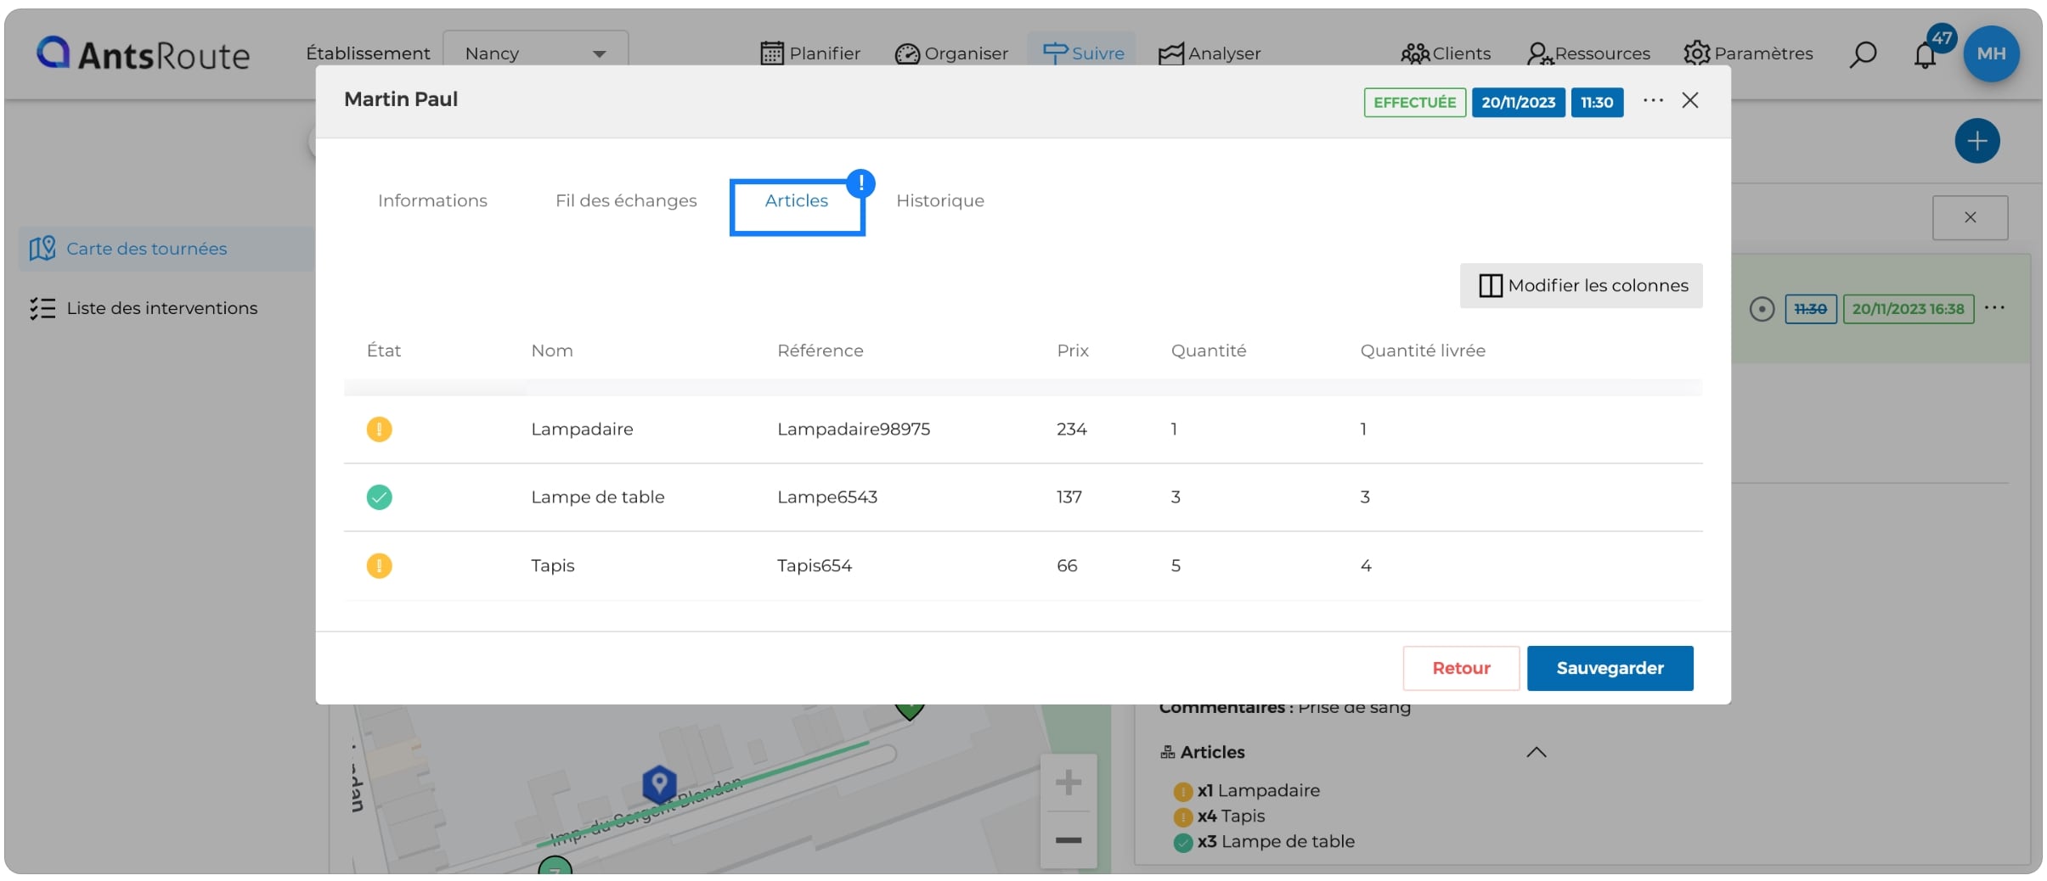Click reference Lampadaire98975
Screen dimensions: 2047x881
(x=854, y=429)
